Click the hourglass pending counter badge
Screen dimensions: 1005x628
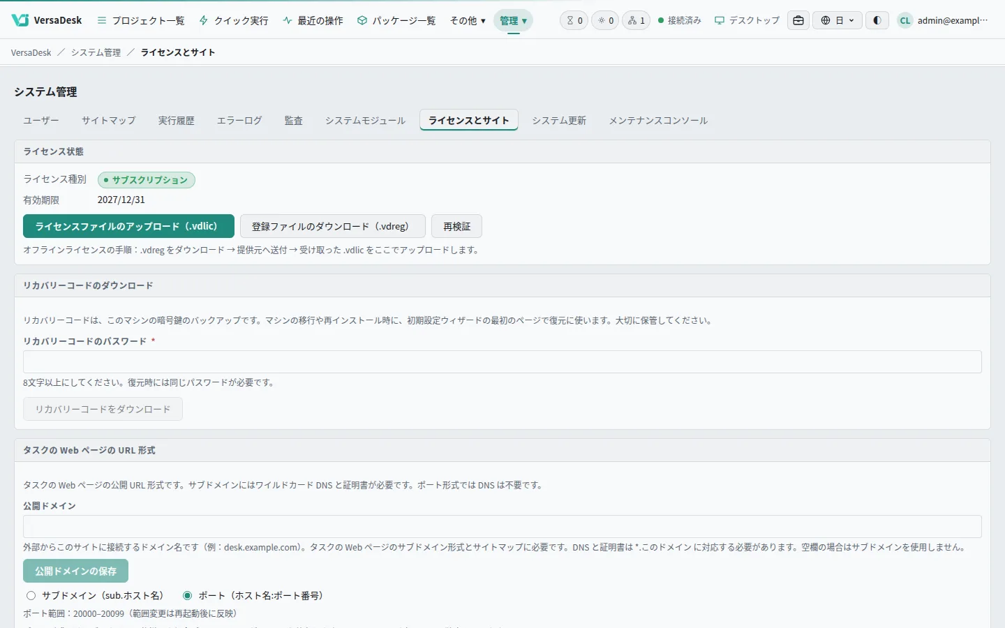[x=574, y=20]
